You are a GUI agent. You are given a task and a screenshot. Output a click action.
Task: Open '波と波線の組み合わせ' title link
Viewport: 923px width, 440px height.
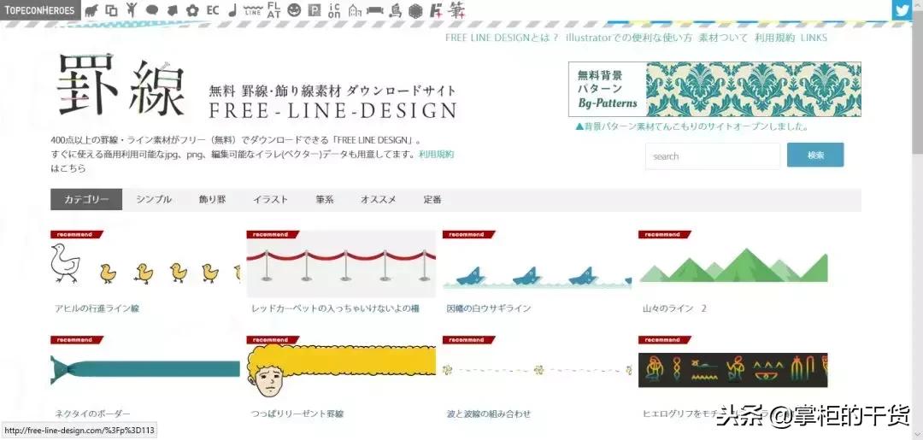tap(489, 414)
